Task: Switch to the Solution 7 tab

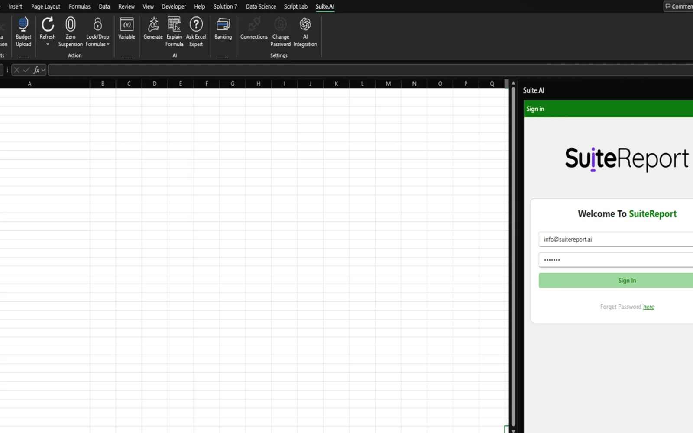Action: [x=225, y=6]
